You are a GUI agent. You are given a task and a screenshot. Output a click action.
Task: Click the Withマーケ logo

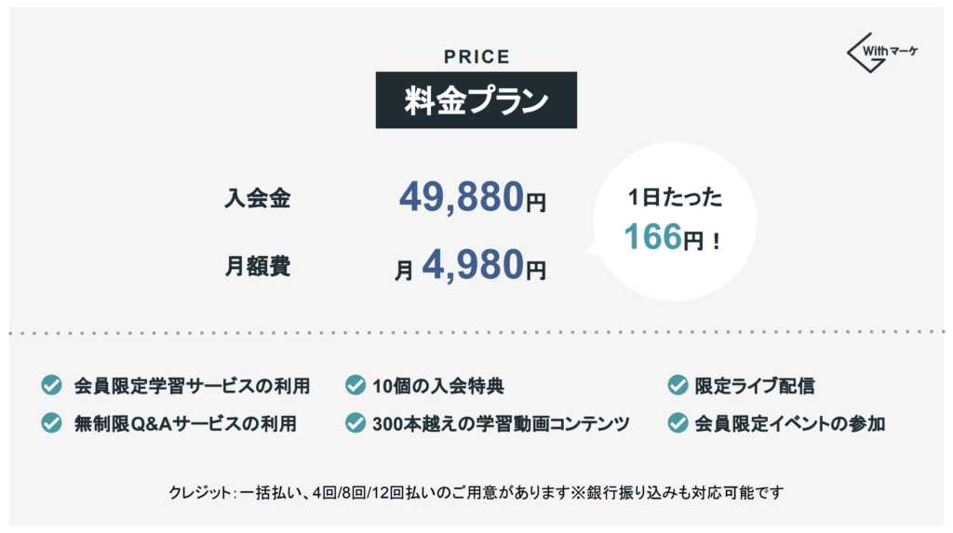(x=882, y=53)
